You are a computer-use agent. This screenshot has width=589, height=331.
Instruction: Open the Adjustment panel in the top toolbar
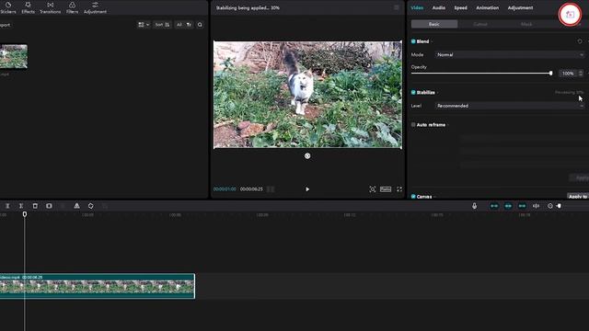click(x=95, y=7)
